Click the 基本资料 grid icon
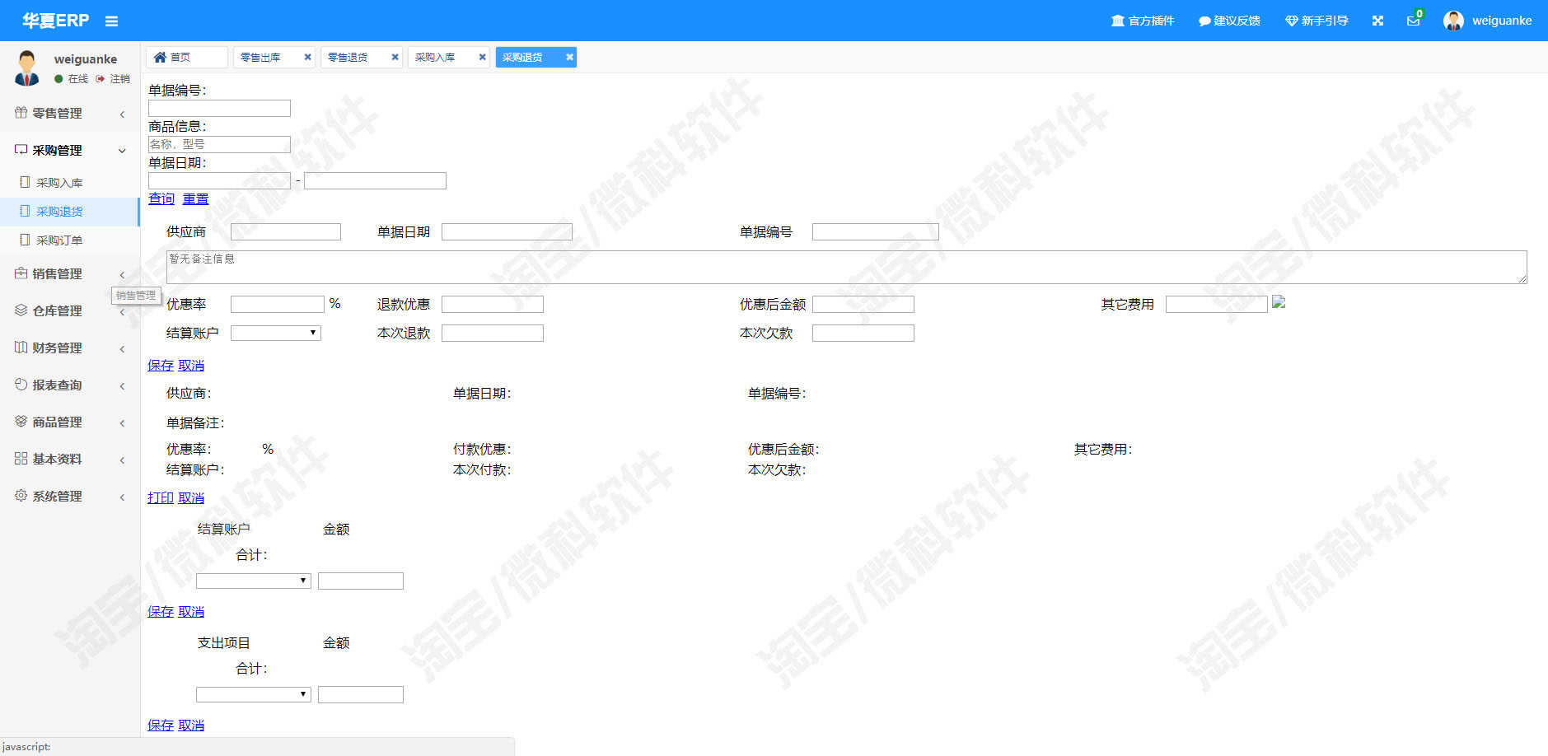1548x756 pixels. [x=21, y=459]
